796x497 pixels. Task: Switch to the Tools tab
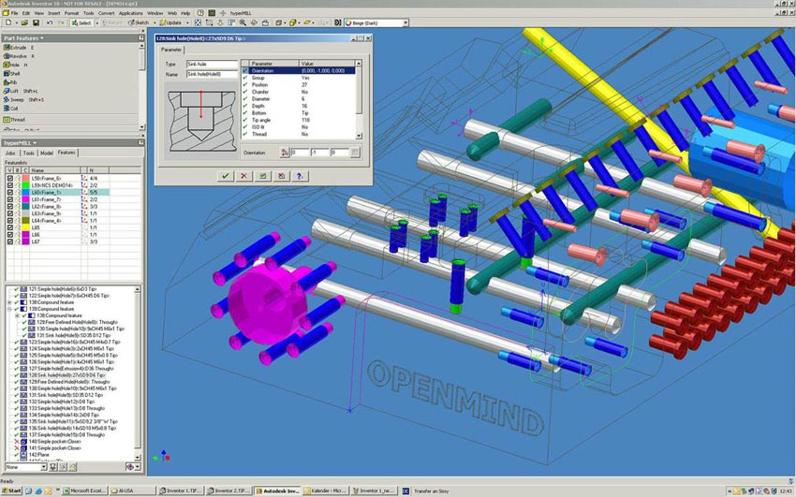tap(28, 153)
